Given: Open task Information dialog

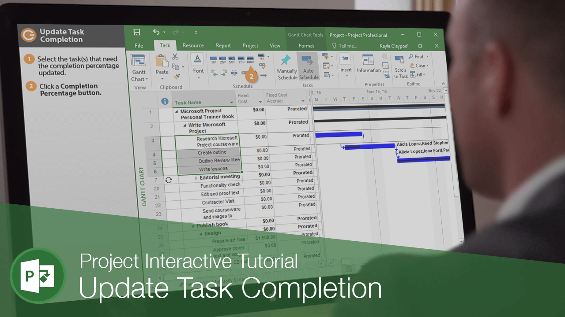Looking at the screenshot, I should pyautogui.click(x=369, y=64).
